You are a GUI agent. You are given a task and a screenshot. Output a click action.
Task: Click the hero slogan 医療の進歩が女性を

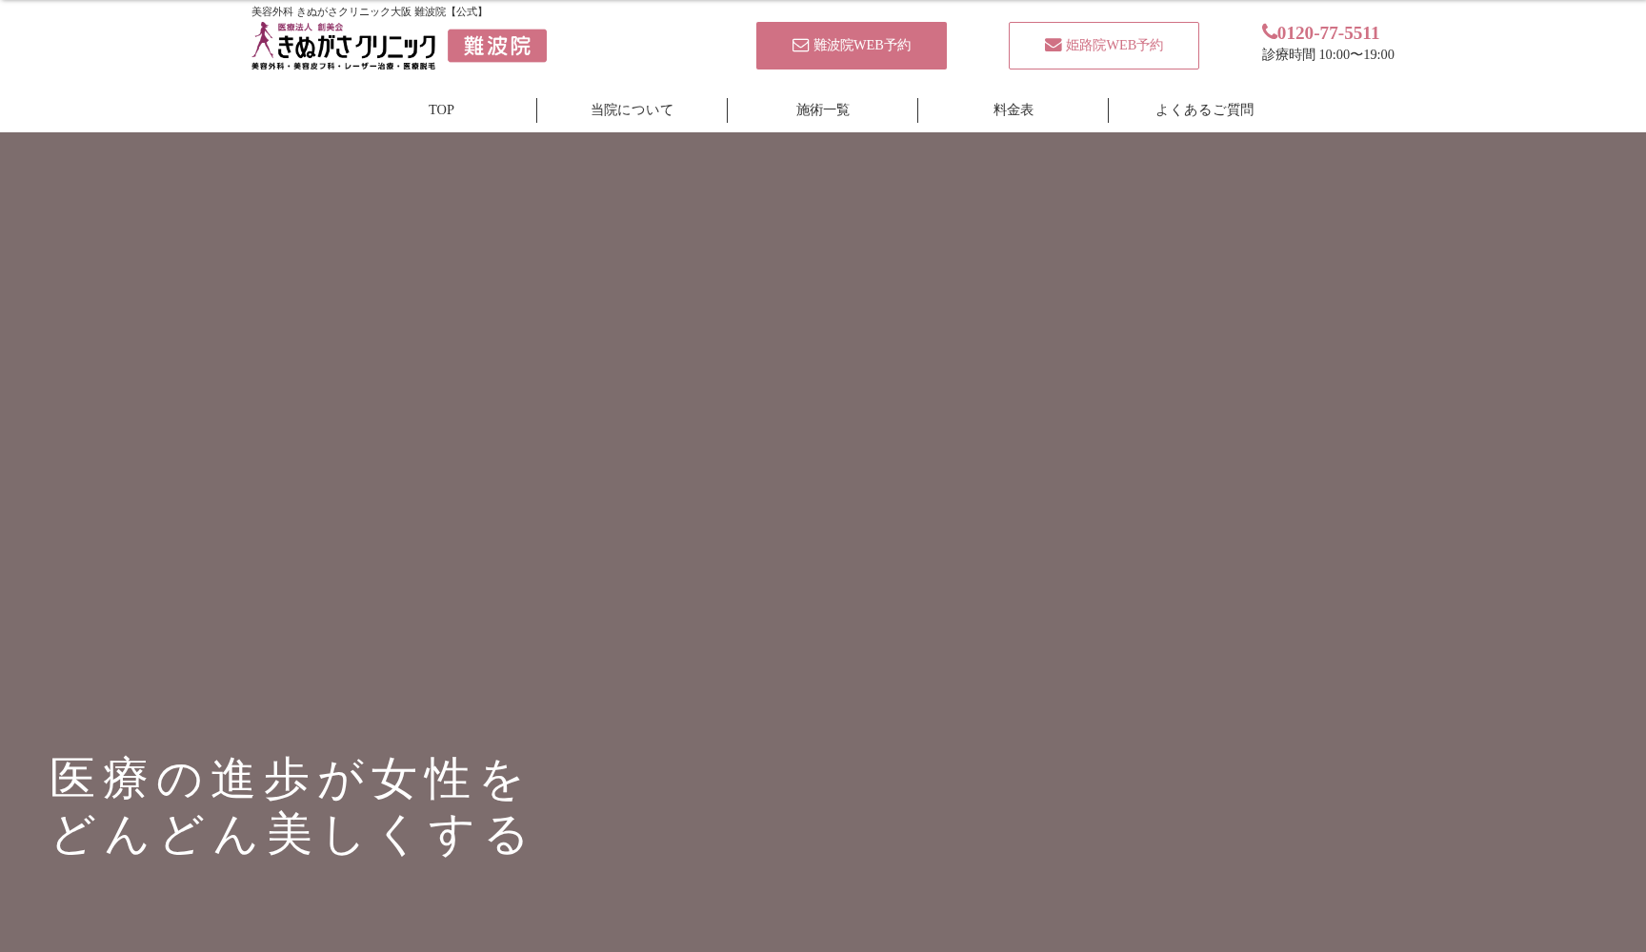pyautogui.click(x=286, y=777)
